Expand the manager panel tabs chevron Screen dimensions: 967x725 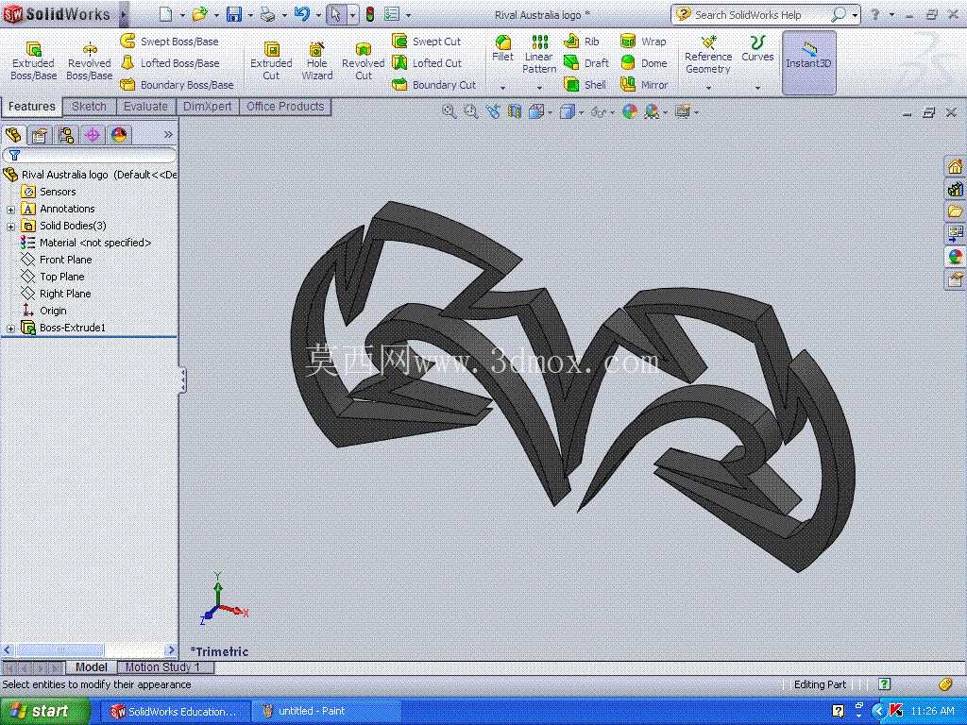pyautogui.click(x=168, y=134)
